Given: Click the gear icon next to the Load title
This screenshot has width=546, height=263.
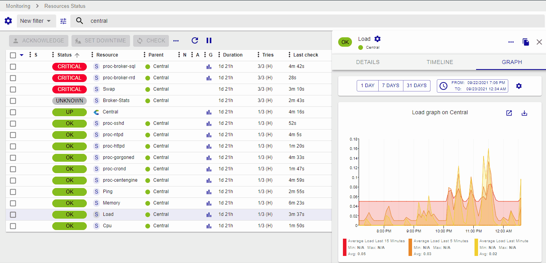Looking at the screenshot, I should (x=377, y=39).
